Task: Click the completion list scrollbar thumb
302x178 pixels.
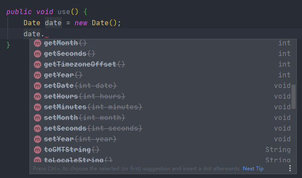Action: [293, 96]
